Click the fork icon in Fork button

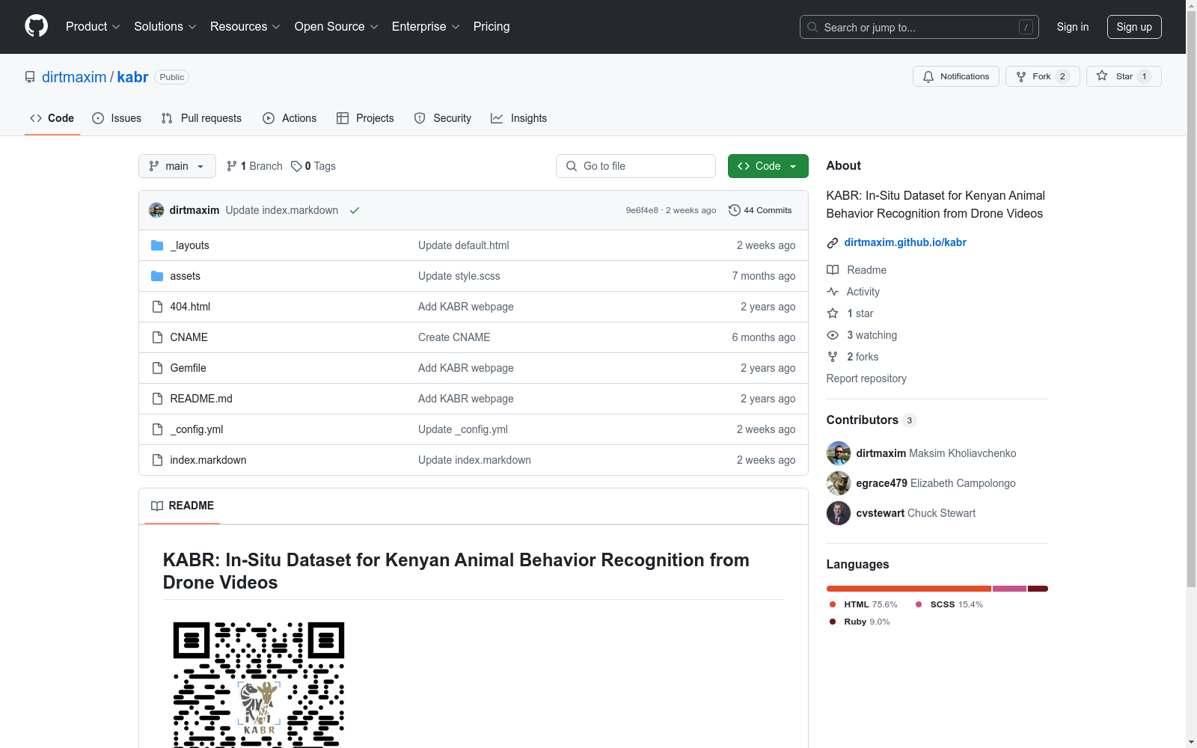tap(1021, 76)
